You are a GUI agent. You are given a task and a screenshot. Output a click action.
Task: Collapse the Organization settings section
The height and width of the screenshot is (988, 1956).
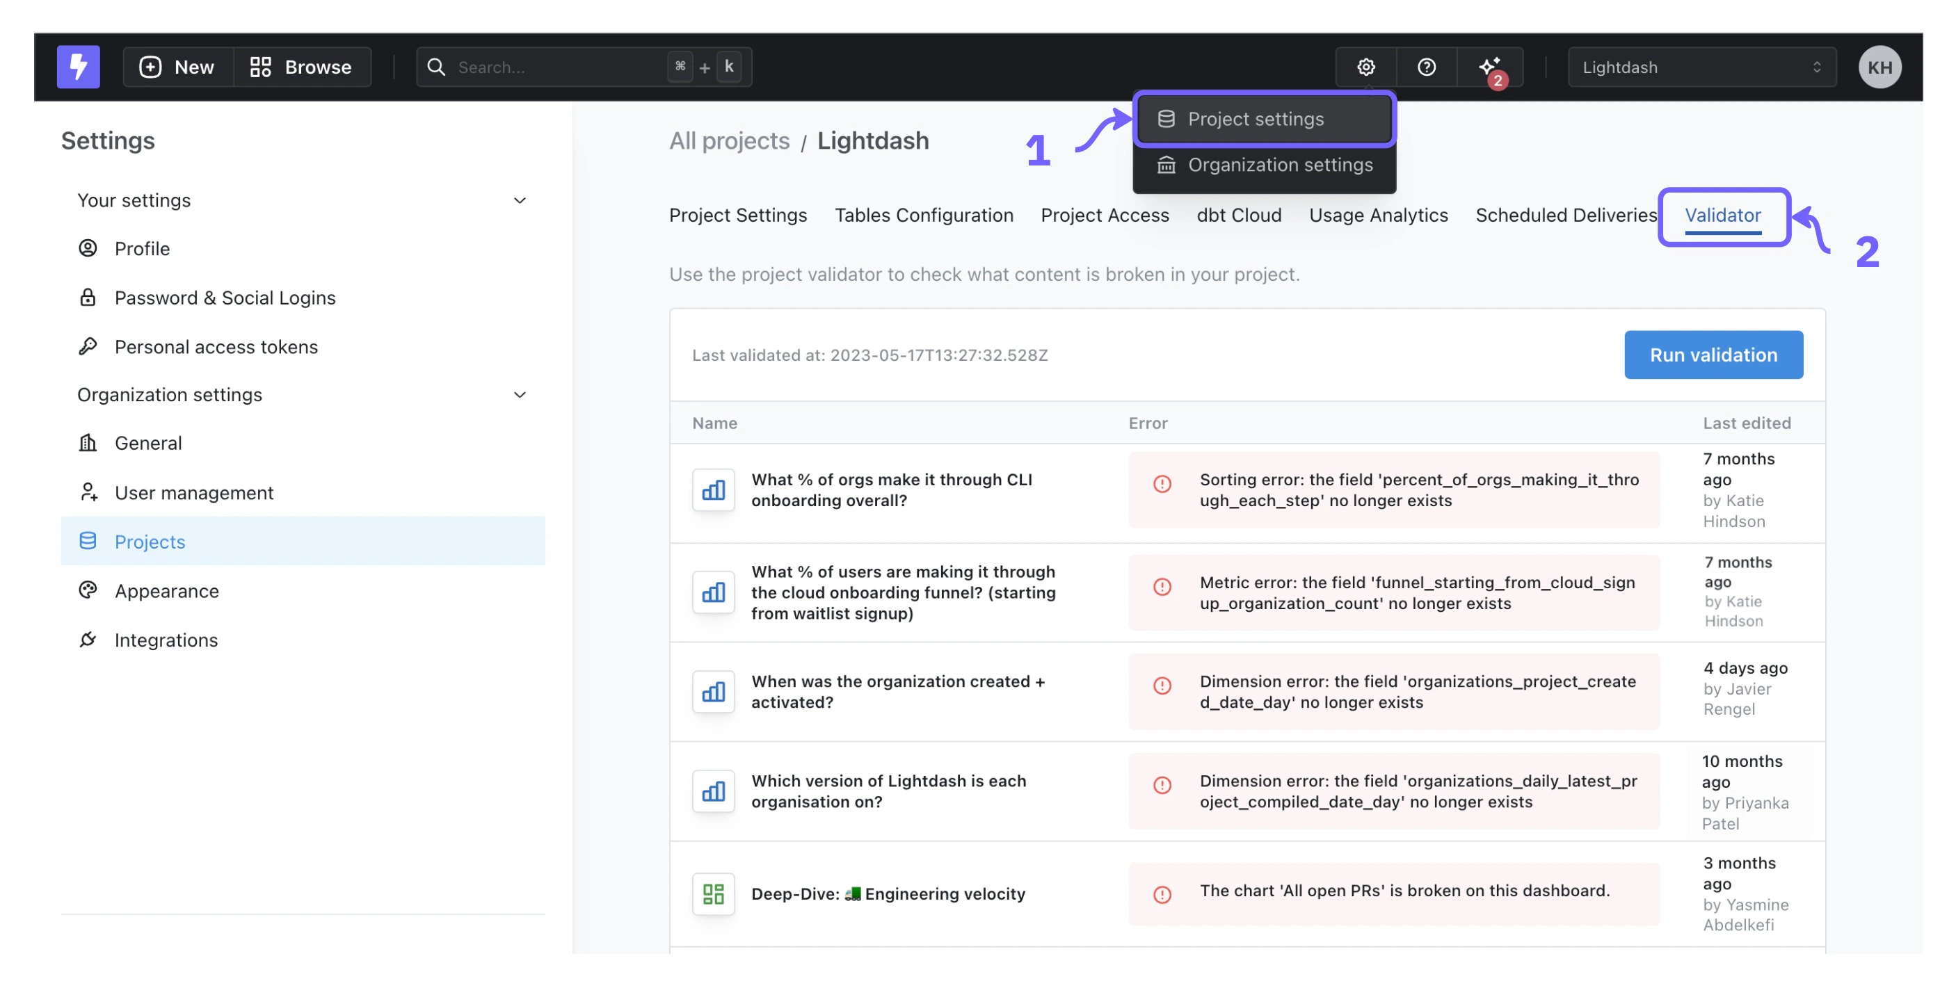point(520,394)
